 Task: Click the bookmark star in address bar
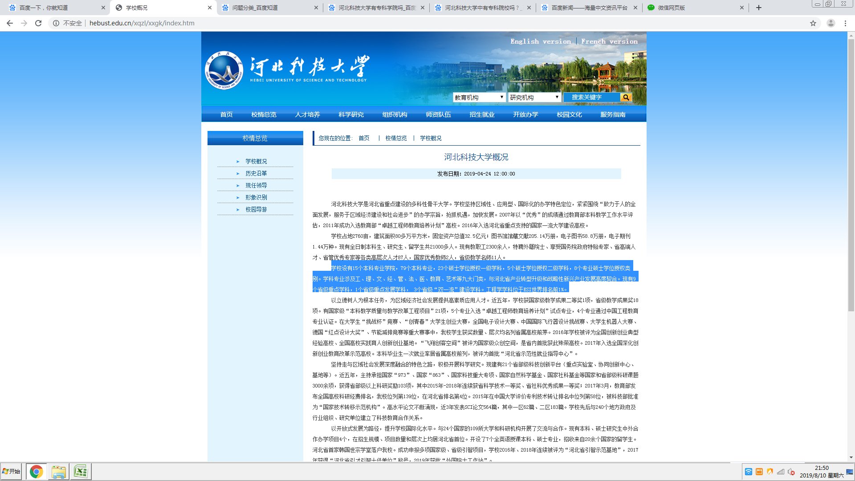point(814,23)
